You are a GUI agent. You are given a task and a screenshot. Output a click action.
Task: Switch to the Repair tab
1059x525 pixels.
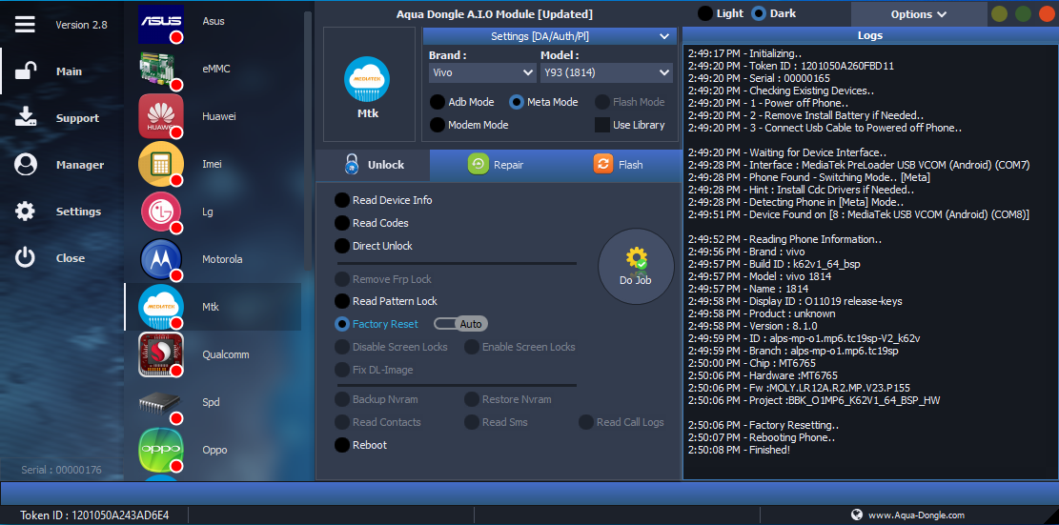pos(496,165)
